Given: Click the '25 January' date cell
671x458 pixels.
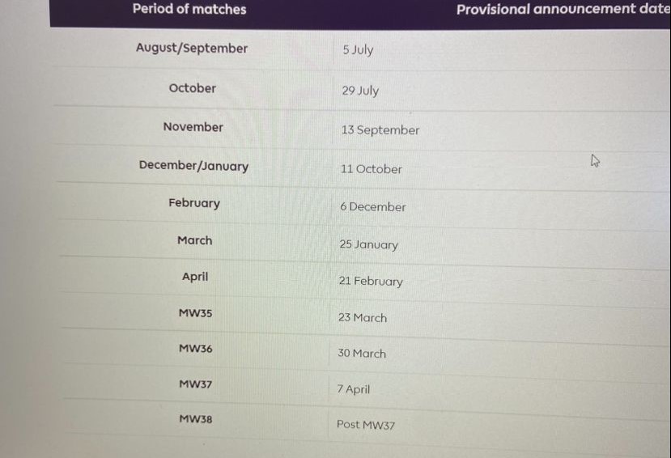Looking at the screenshot, I should 368,244.
